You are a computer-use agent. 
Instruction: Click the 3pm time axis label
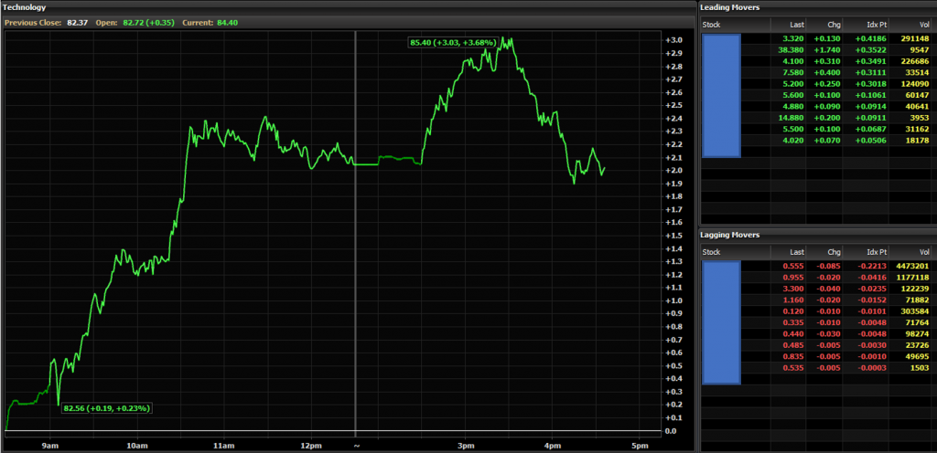click(465, 446)
